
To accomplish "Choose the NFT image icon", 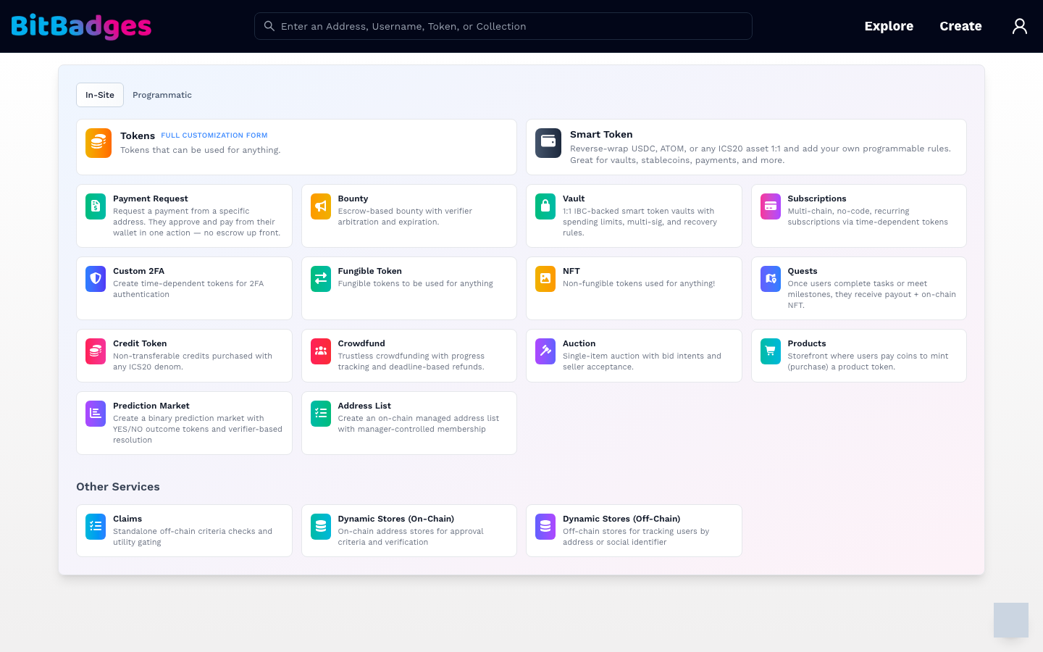I will (x=545, y=279).
